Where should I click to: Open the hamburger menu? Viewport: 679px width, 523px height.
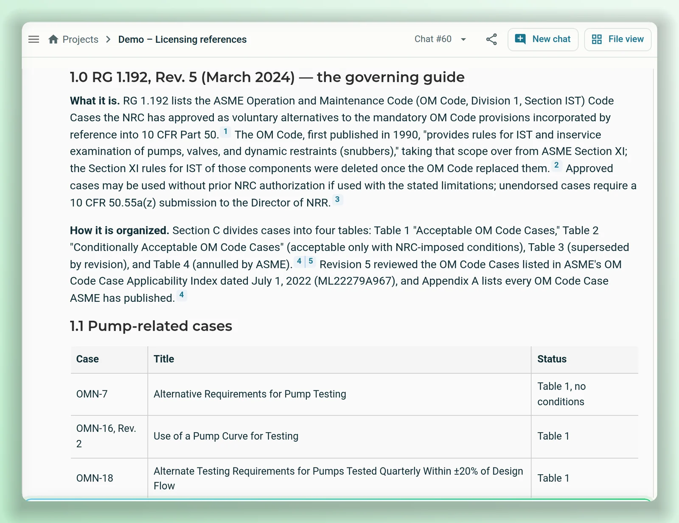click(x=34, y=39)
